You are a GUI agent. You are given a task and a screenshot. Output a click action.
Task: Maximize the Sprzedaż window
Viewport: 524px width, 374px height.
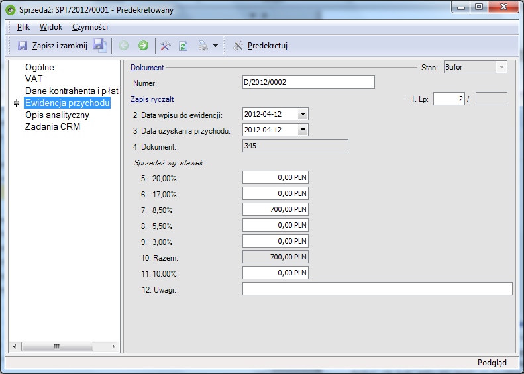point(479,7)
